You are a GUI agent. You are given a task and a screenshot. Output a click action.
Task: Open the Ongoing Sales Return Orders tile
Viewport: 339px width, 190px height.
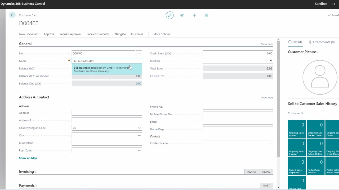(315, 147)
